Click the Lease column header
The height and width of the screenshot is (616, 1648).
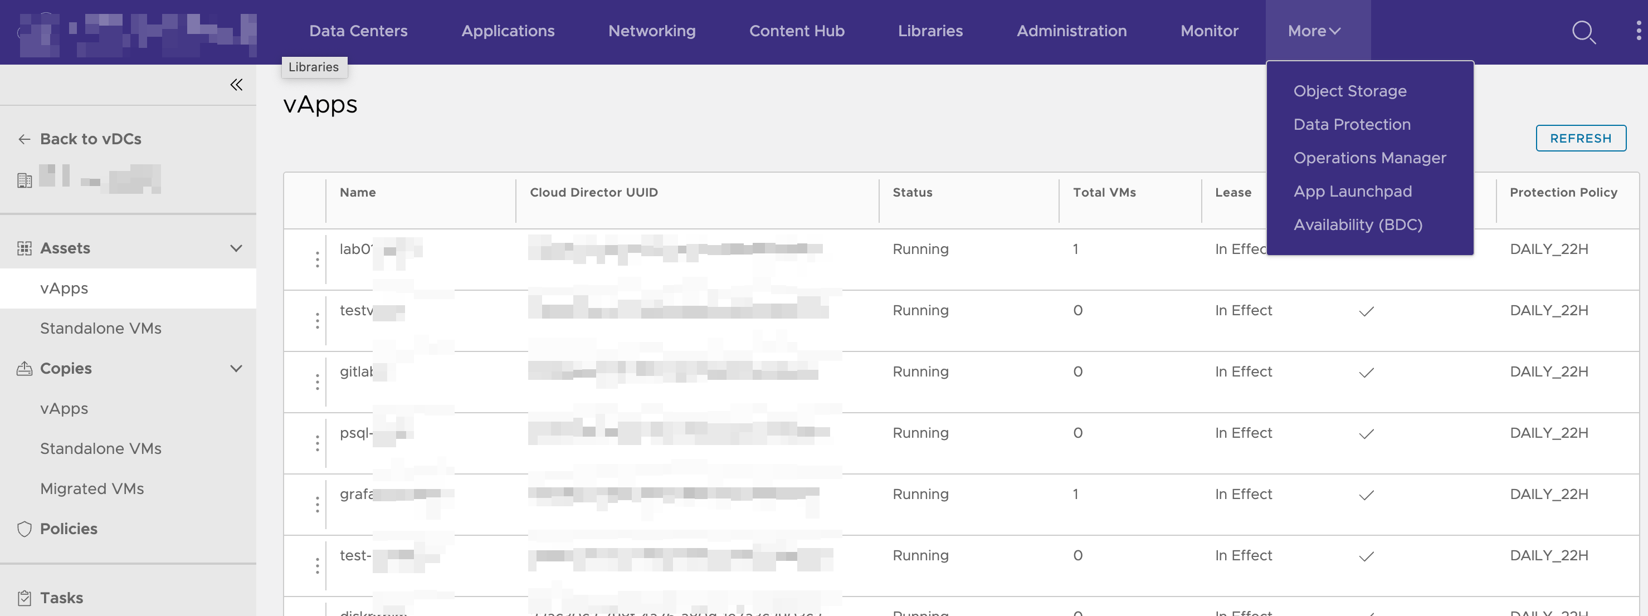[1233, 193]
